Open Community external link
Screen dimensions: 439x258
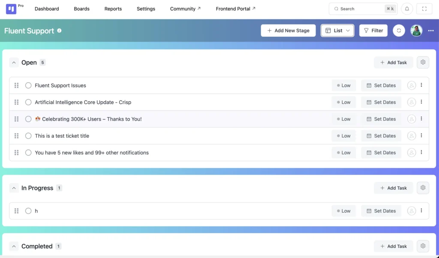pyautogui.click(x=185, y=9)
